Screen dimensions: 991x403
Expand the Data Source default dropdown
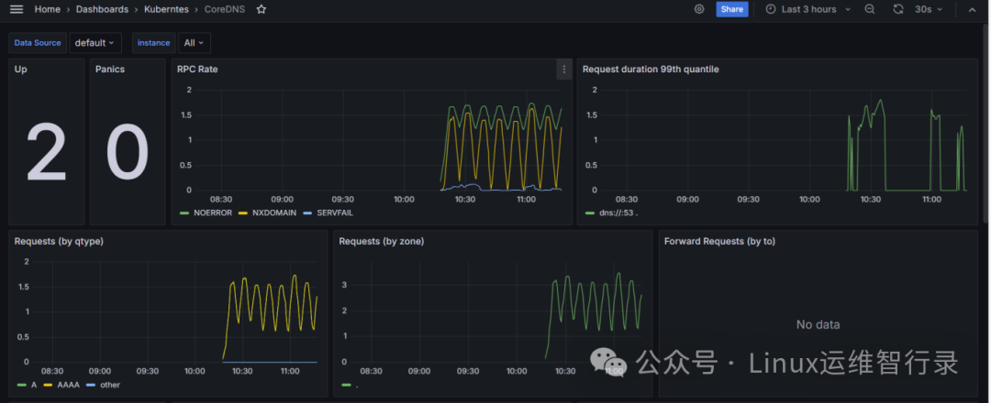95,43
